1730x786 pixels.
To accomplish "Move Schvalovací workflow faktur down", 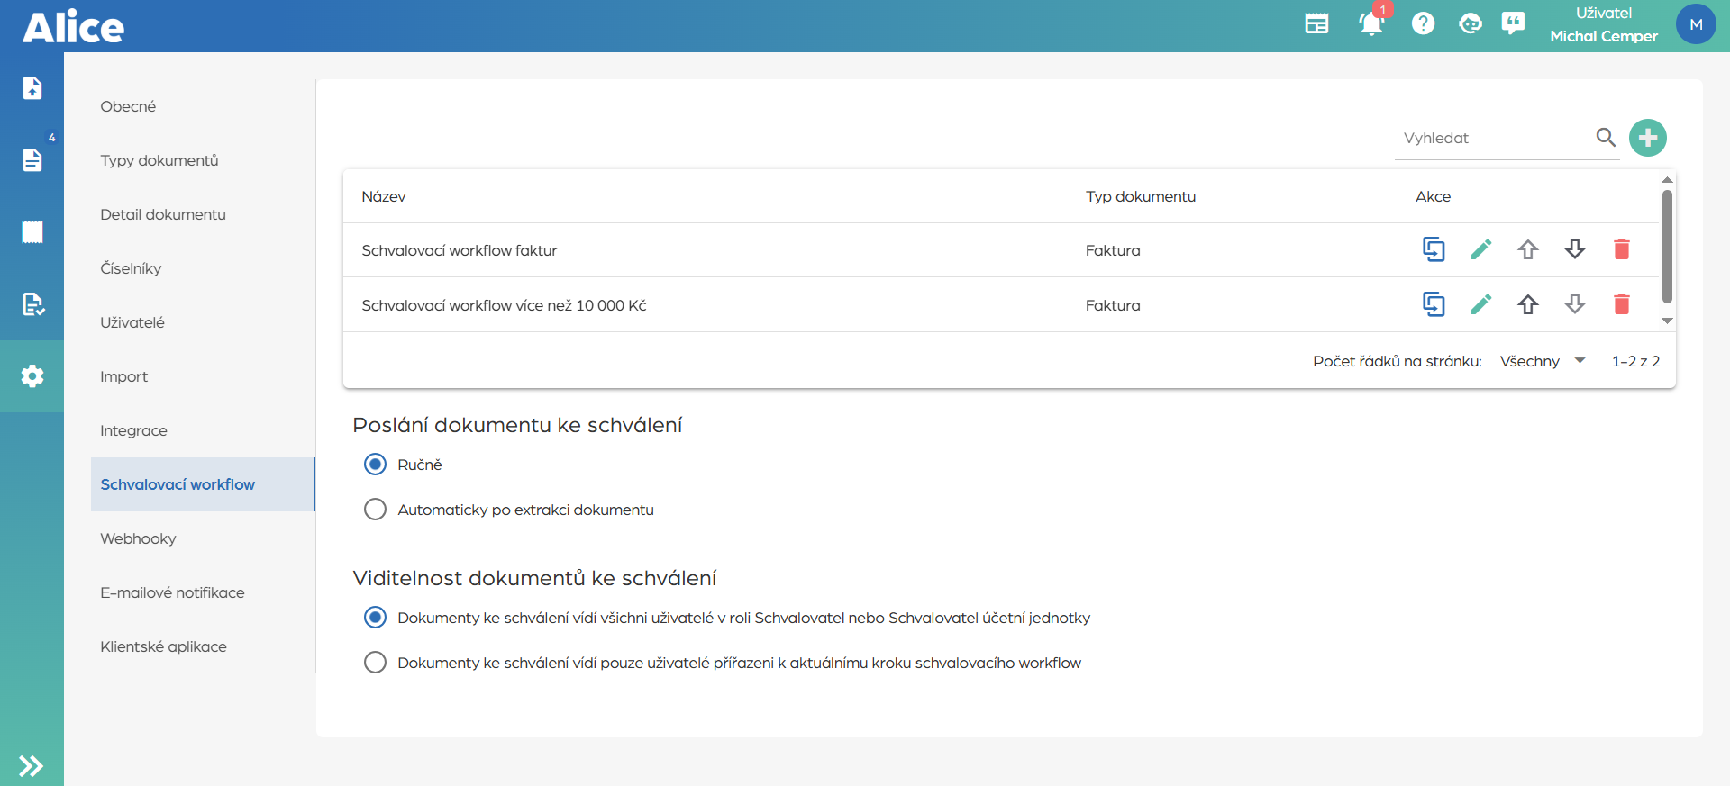I will pyautogui.click(x=1574, y=249).
